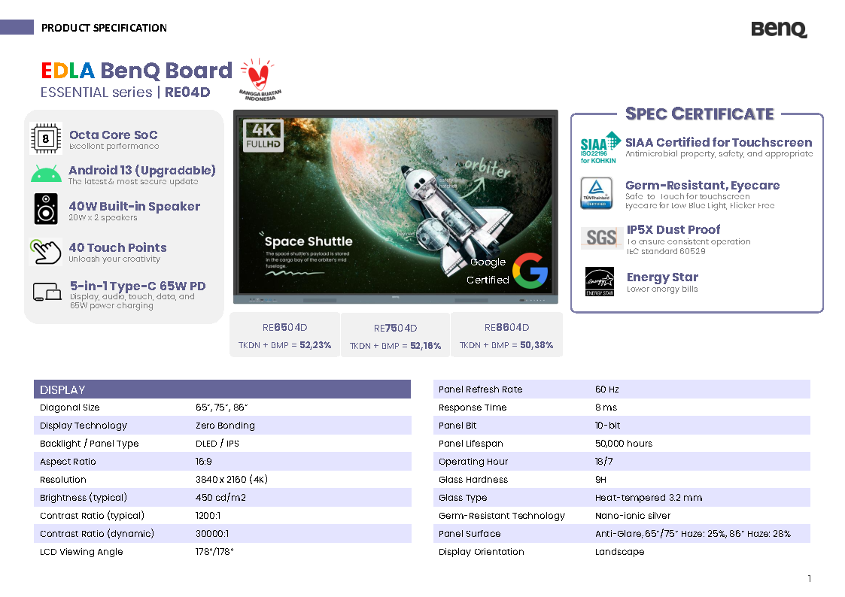The image size is (845, 597).
Task: Click the TÜV Rheinland certified badge
Action: click(x=596, y=192)
